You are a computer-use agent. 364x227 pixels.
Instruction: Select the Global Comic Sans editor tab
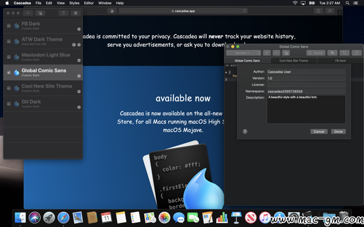(247, 60)
